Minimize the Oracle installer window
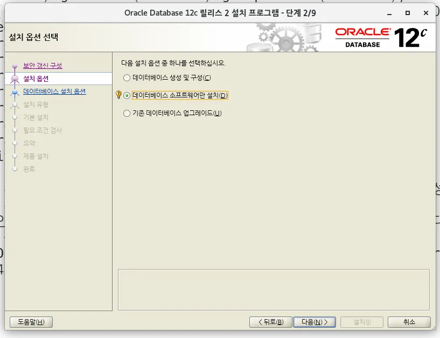Image resolution: width=440 pixels, height=338 pixels. (389, 13)
